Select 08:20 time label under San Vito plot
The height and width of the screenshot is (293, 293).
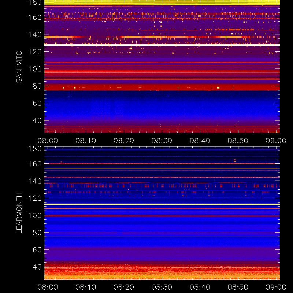click(124, 141)
